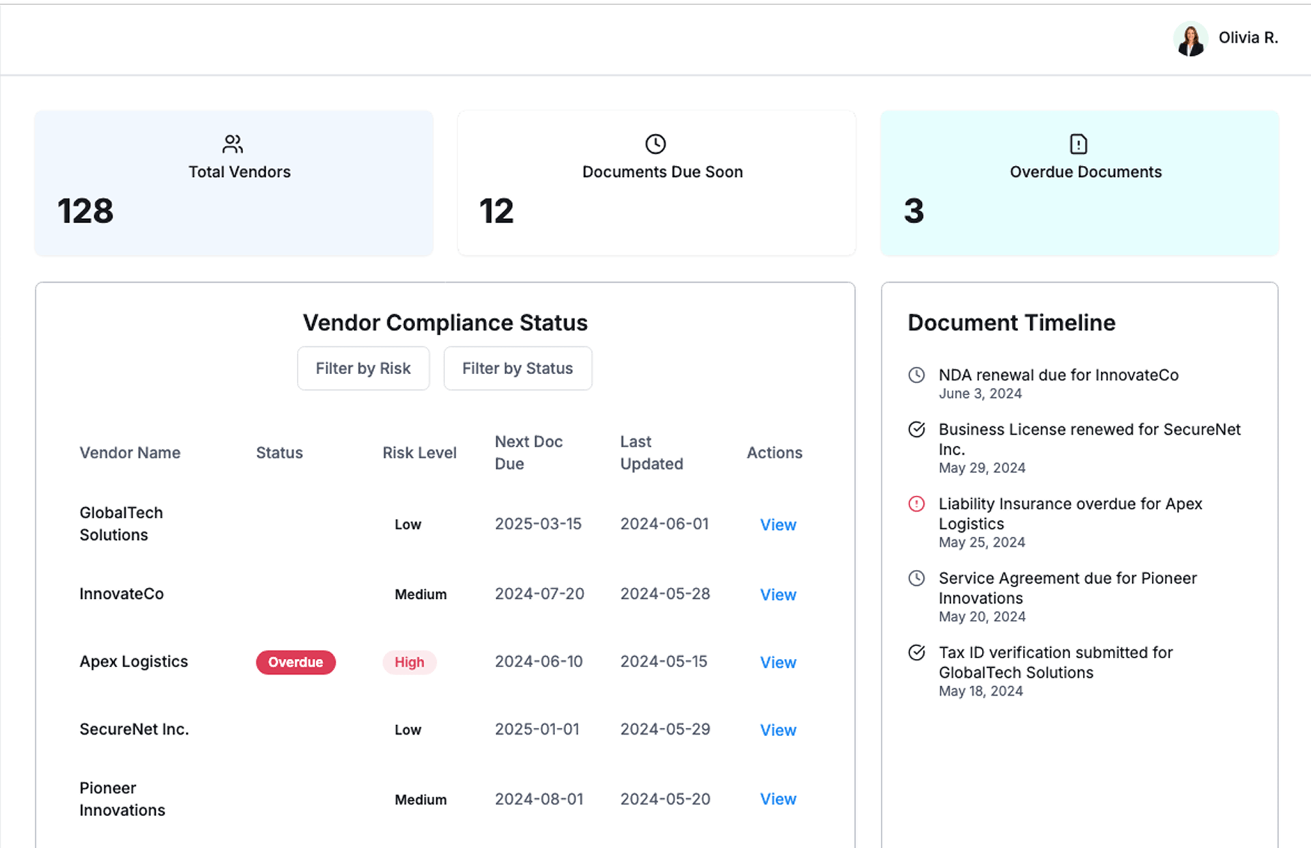Click View for SecureNet Inc.
This screenshot has width=1311, height=848.
pos(778,730)
